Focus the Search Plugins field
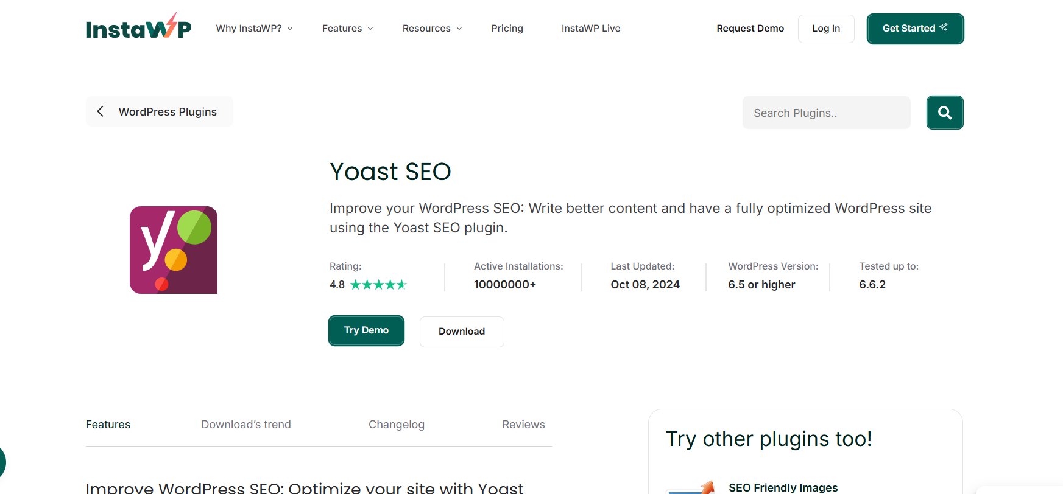The height and width of the screenshot is (494, 1063). (x=826, y=113)
